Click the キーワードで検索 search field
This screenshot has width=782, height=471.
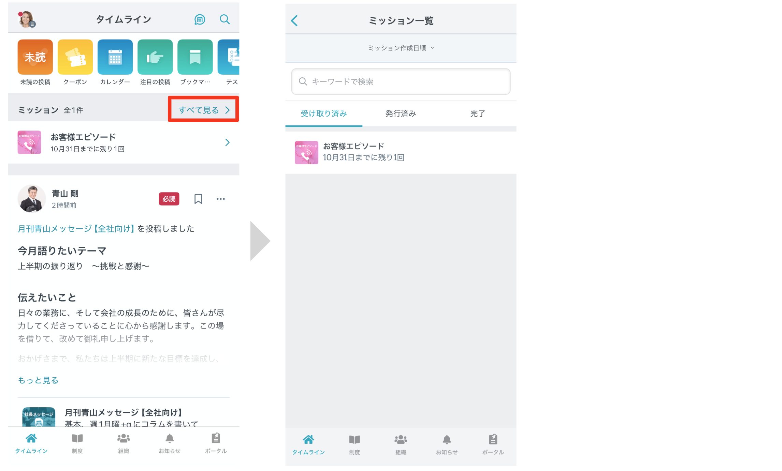point(401,81)
